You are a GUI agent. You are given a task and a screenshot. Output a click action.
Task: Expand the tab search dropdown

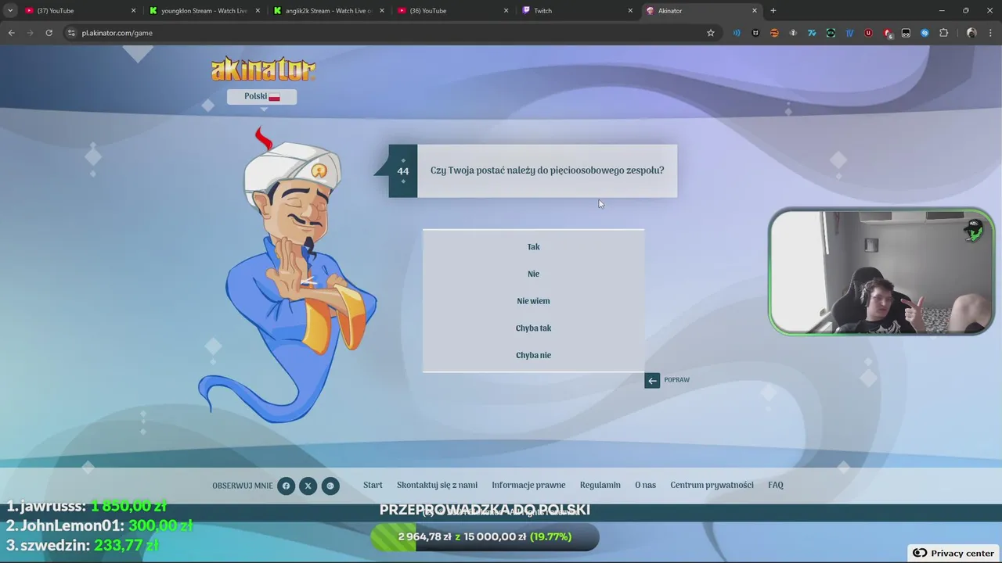click(x=10, y=11)
